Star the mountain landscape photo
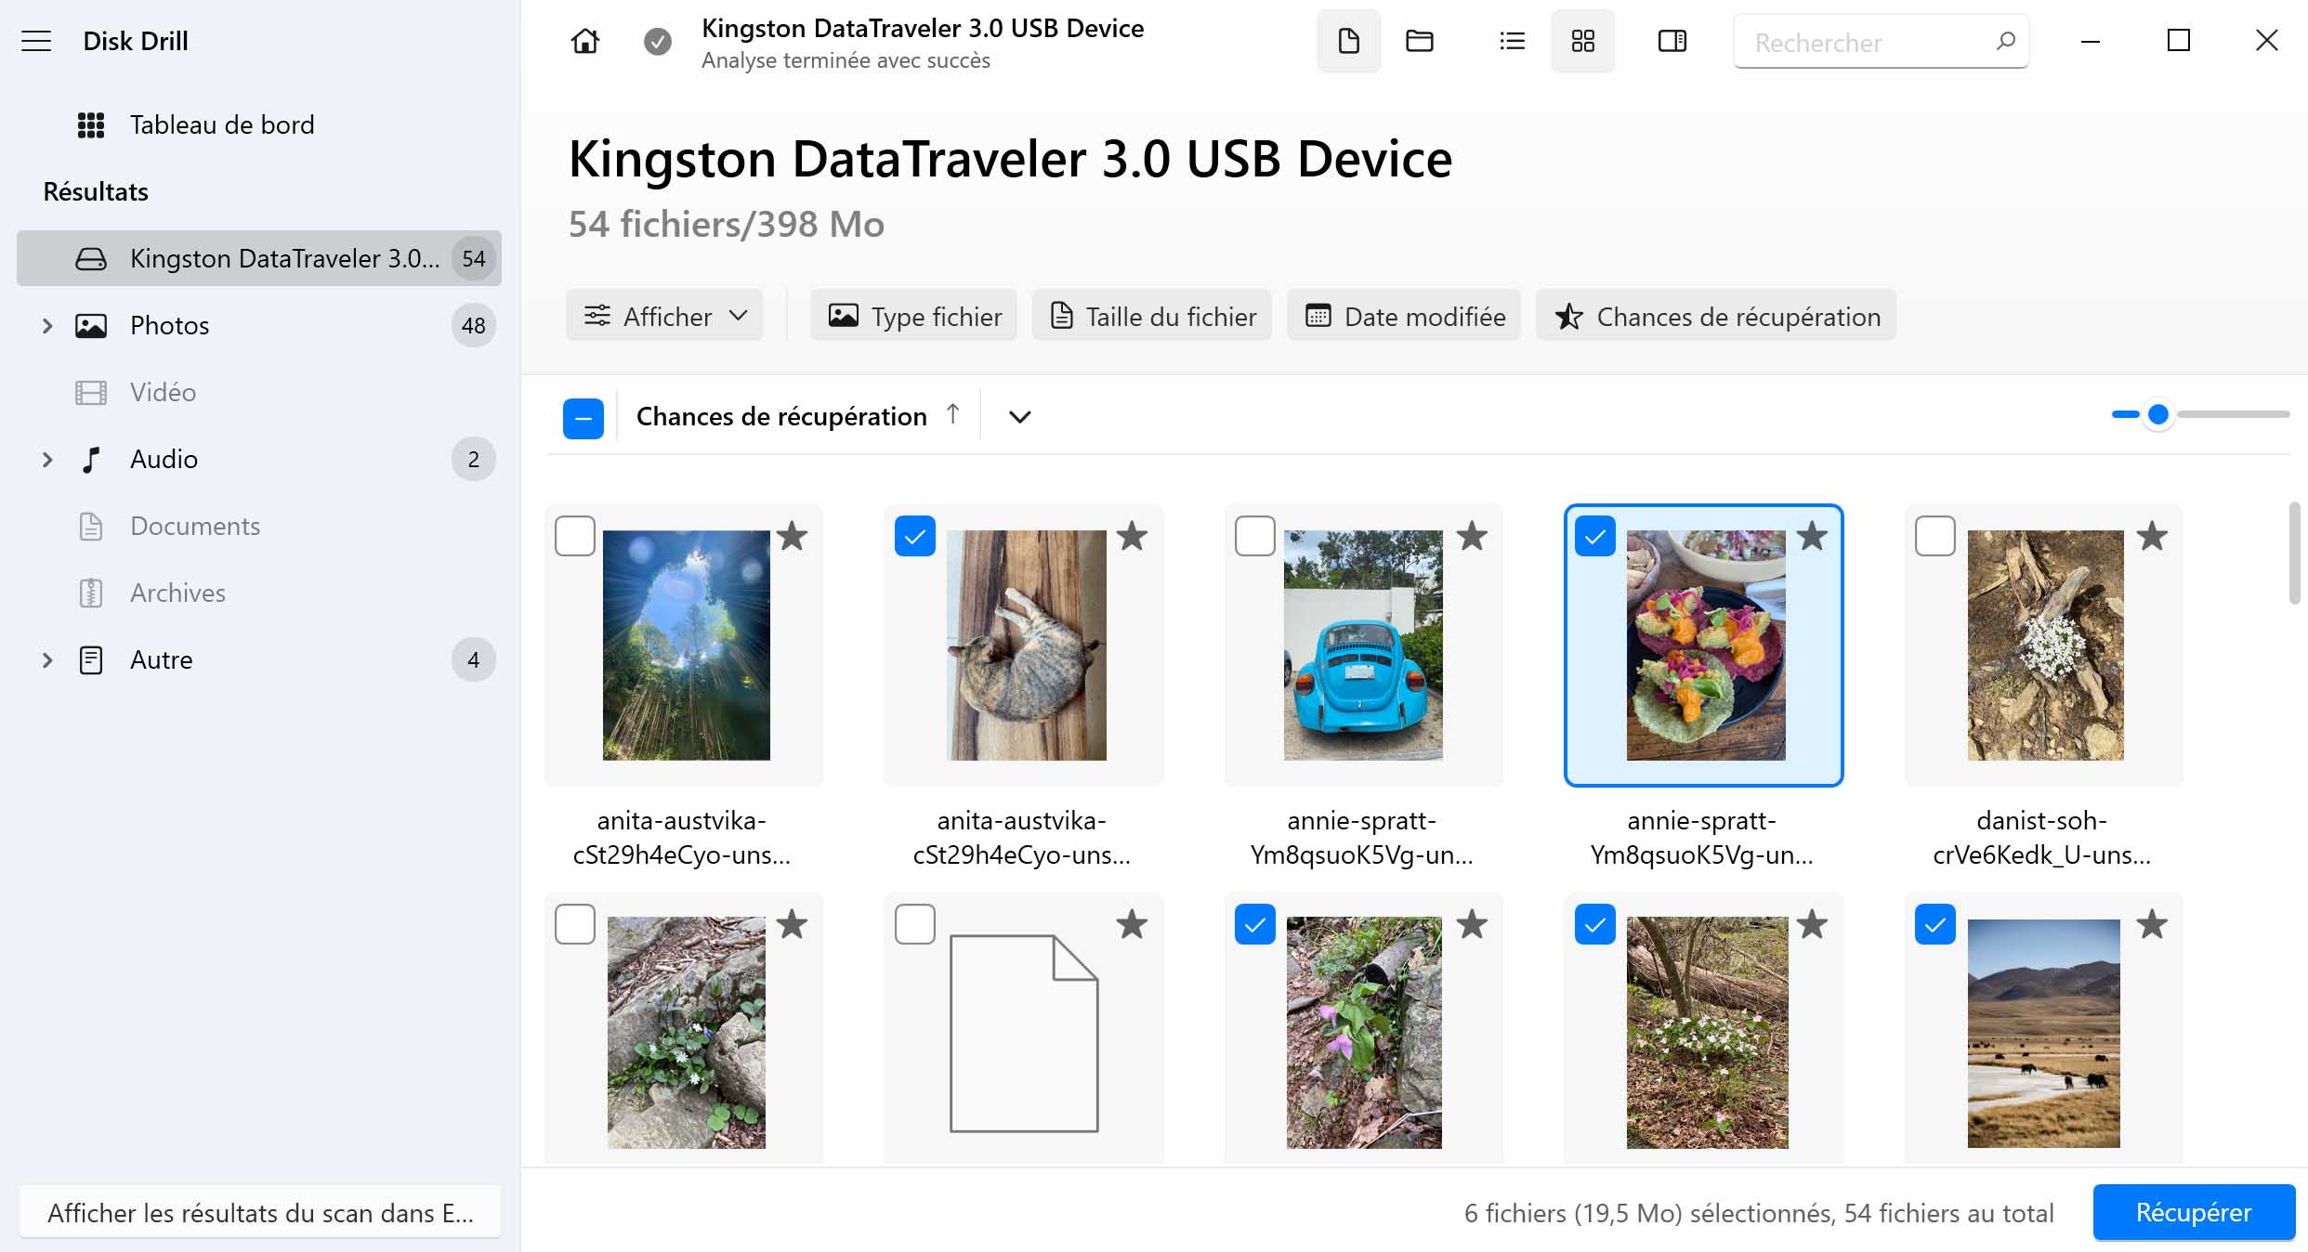Screen dimensions: 2308x1252 [x=2152, y=924]
